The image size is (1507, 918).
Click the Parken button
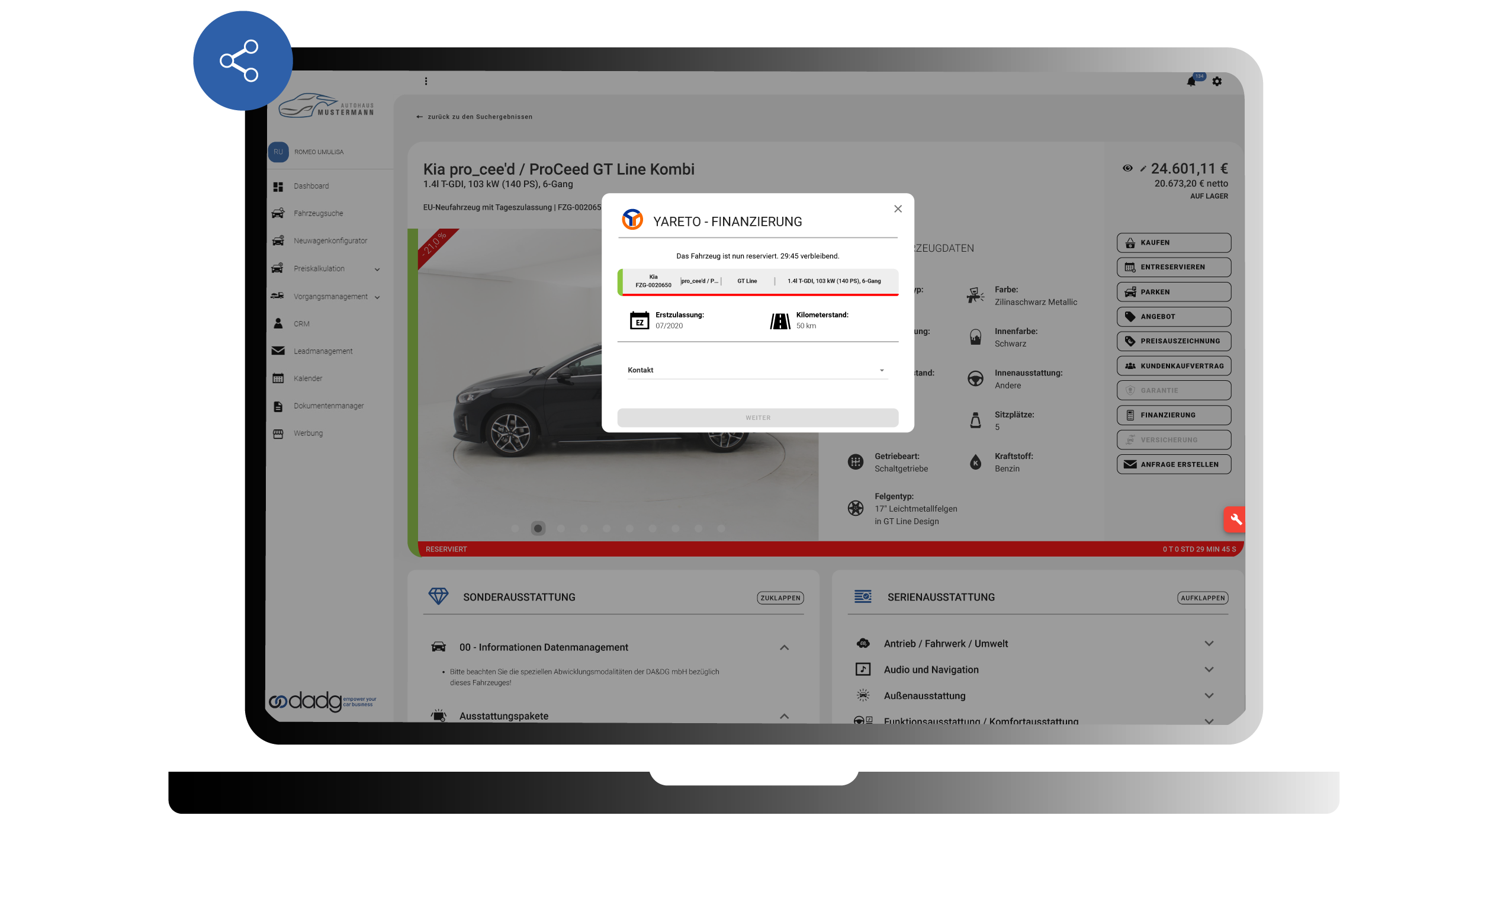point(1174,293)
